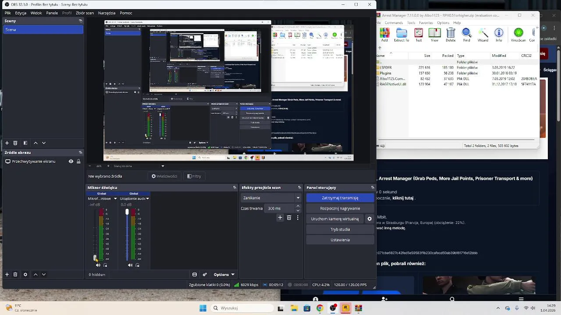Click Extract To icon in WinRAR window
The width and height of the screenshot is (561, 315).
401,35
